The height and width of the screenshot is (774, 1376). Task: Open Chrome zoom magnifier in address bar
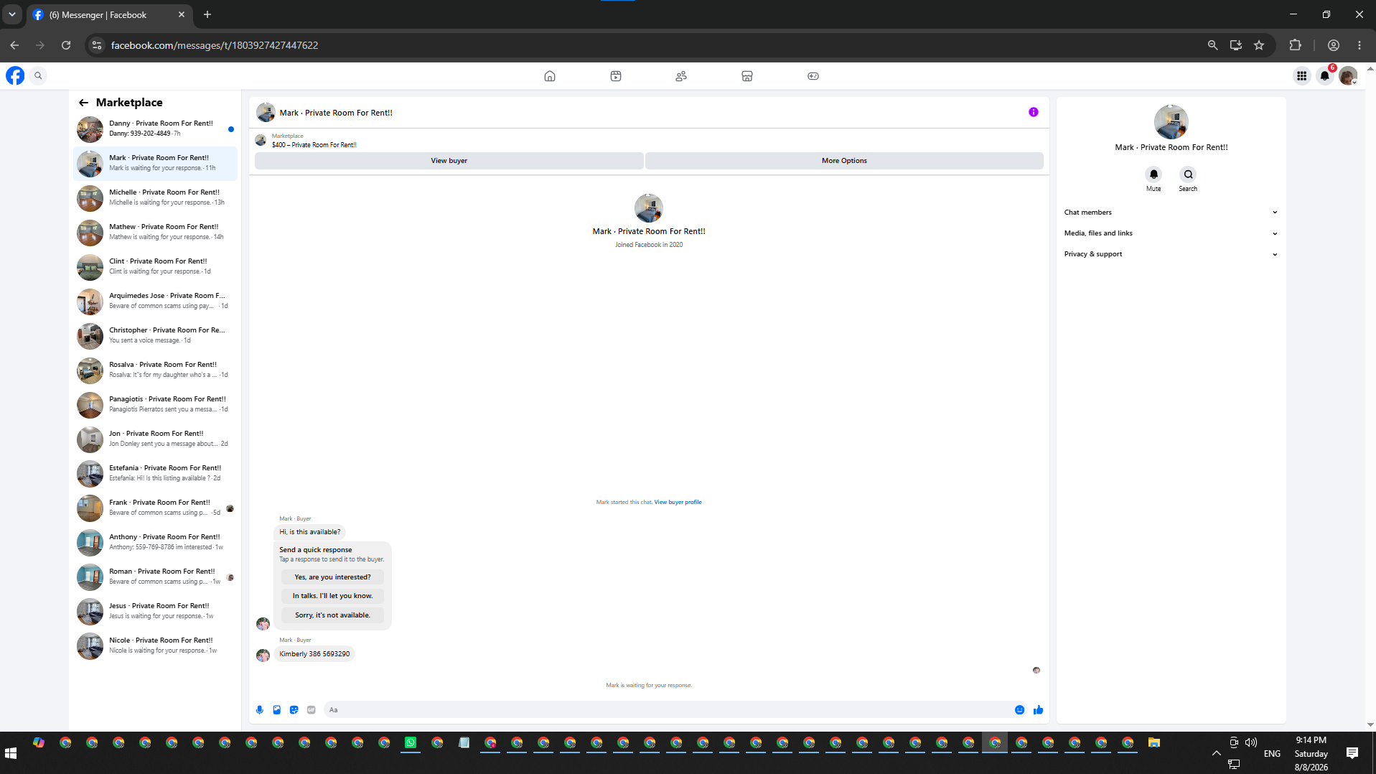tap(1213, 45)
